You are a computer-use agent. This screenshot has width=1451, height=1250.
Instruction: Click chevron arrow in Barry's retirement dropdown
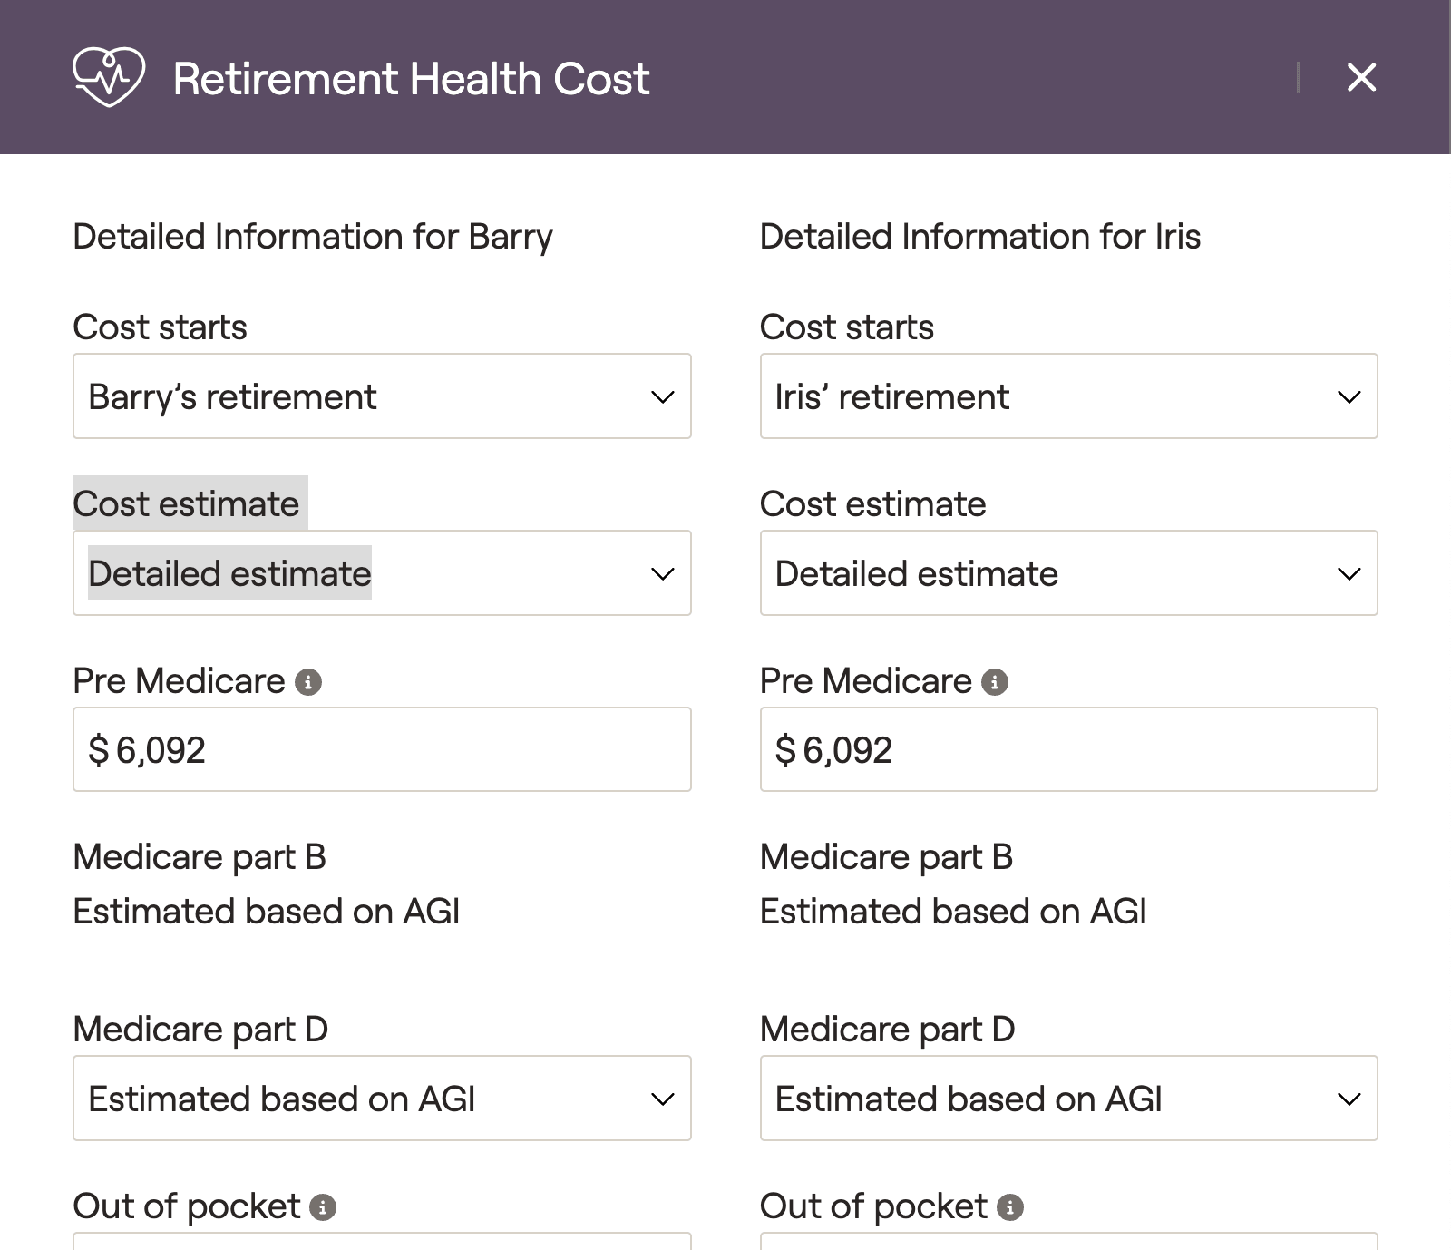[x=663, y=397]
